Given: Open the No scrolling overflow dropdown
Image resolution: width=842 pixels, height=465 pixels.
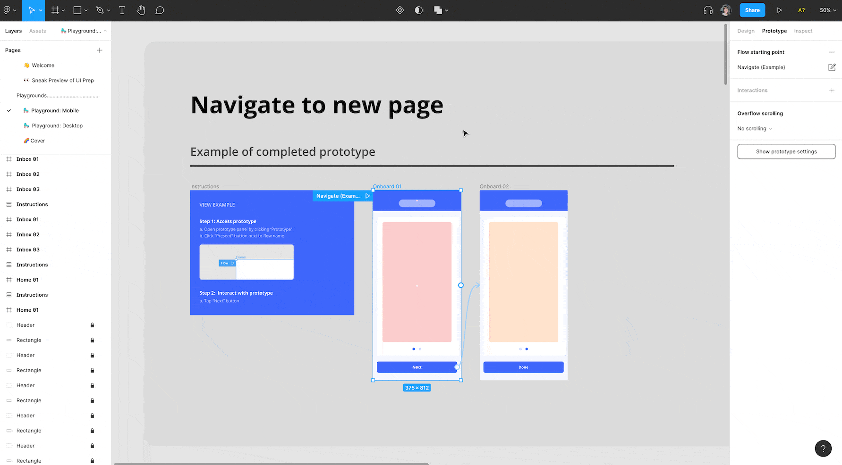Looking at the screenshot, I should 754,128.
